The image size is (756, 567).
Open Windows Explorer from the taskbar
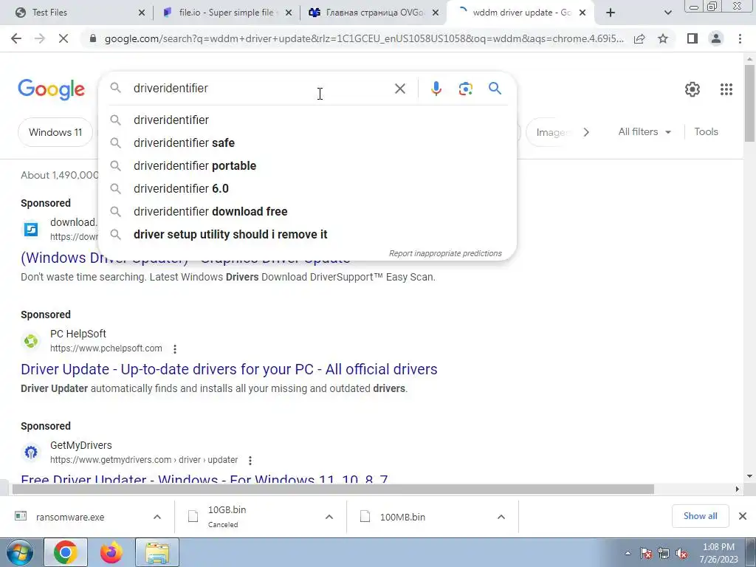click(157, 552)
